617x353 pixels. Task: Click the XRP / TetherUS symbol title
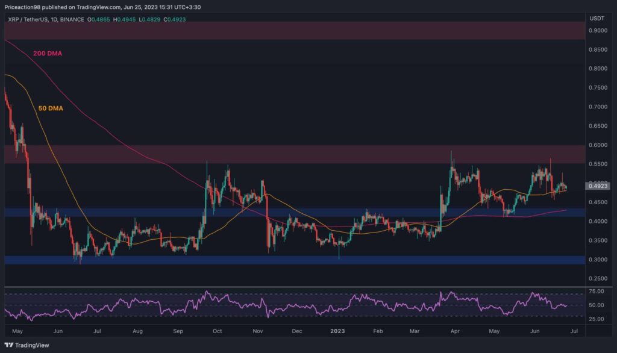tap(46, 19)
